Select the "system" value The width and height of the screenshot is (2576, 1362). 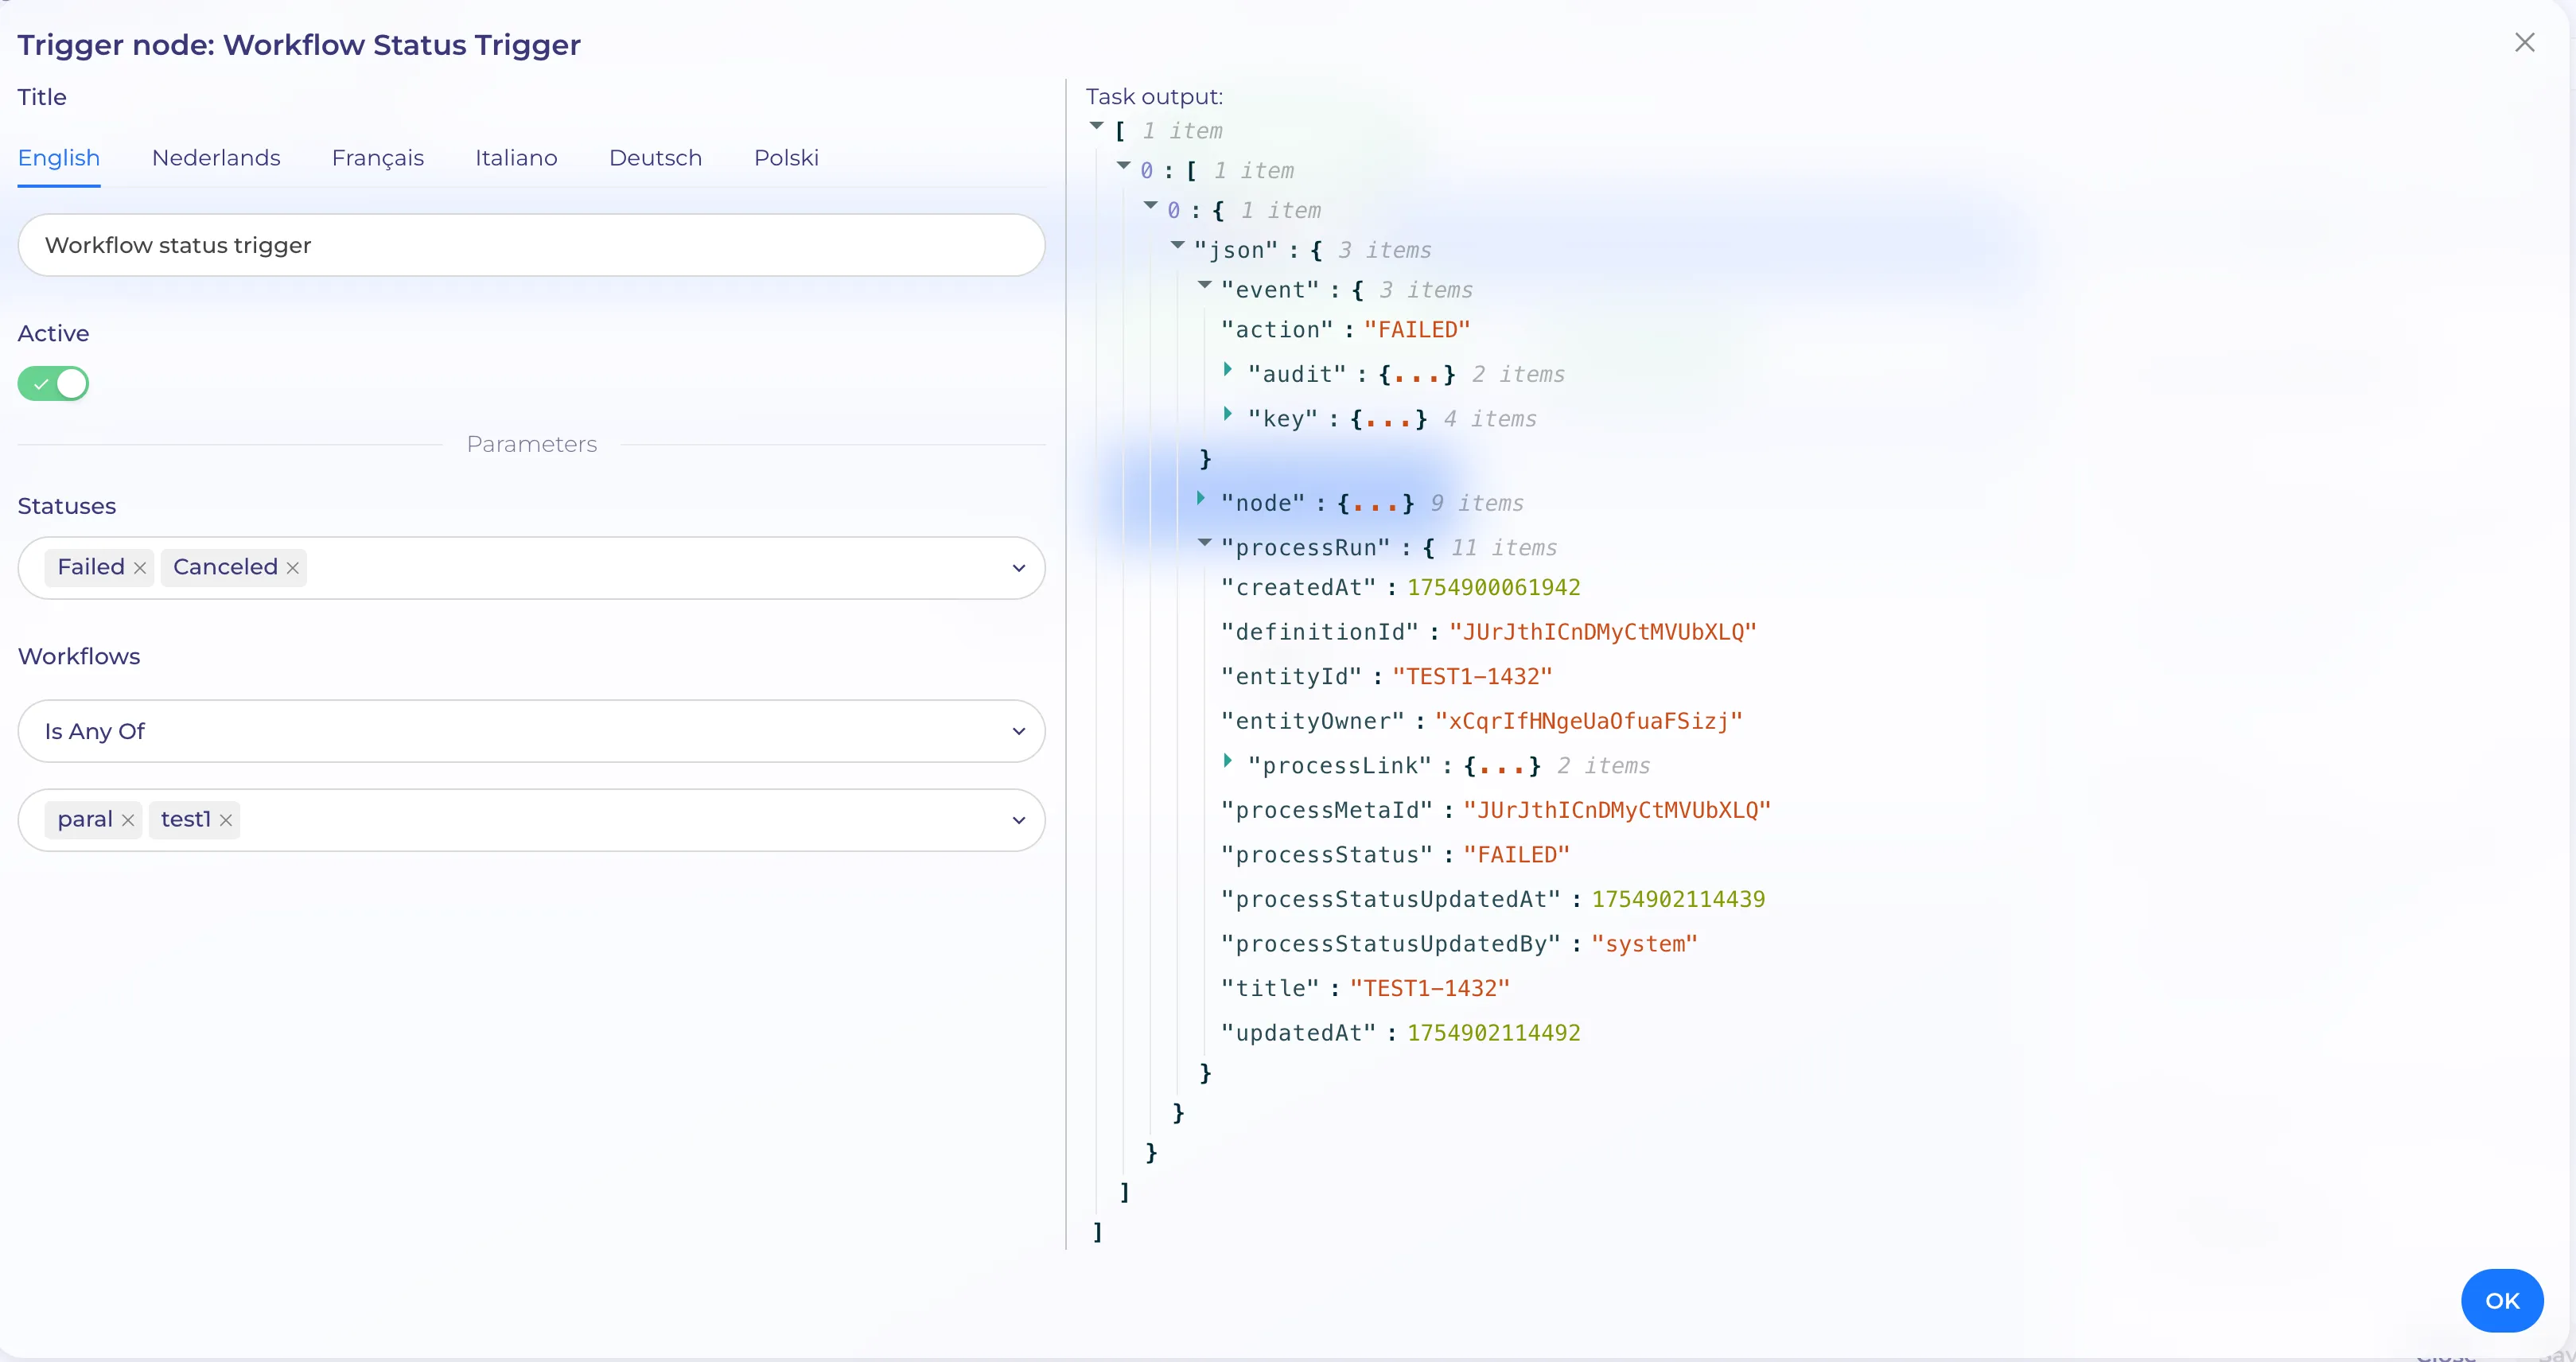[1645, 945]
